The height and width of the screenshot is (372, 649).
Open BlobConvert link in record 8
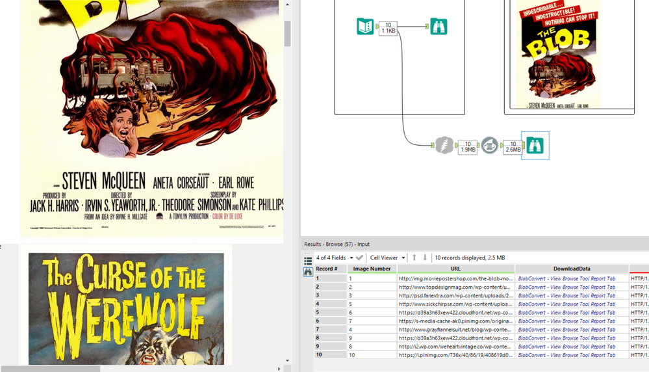pyautogui.click(x=566, y=338)
